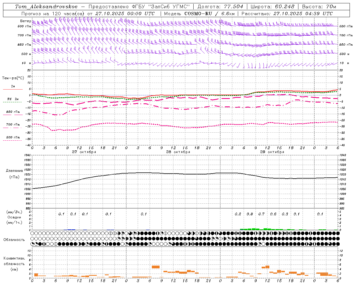This screenshot has height=283, width=354.
Task: Click the blue precipitation bar on 27 октября
Action: (71, 229)
